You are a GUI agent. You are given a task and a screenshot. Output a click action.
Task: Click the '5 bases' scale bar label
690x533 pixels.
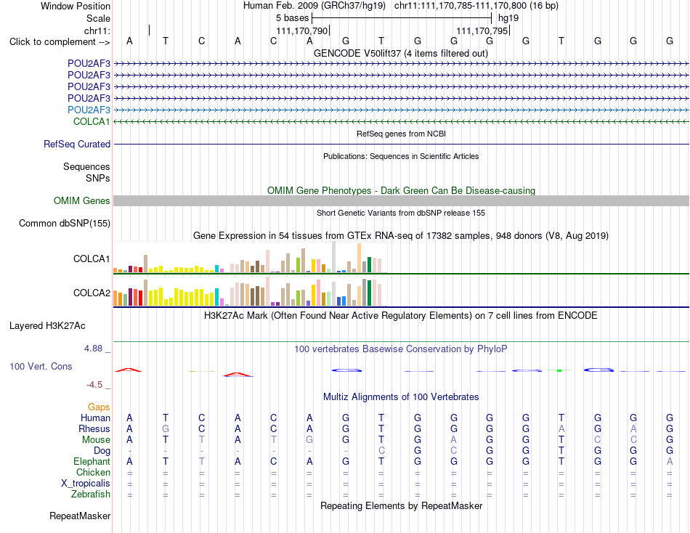pos(292,18)
